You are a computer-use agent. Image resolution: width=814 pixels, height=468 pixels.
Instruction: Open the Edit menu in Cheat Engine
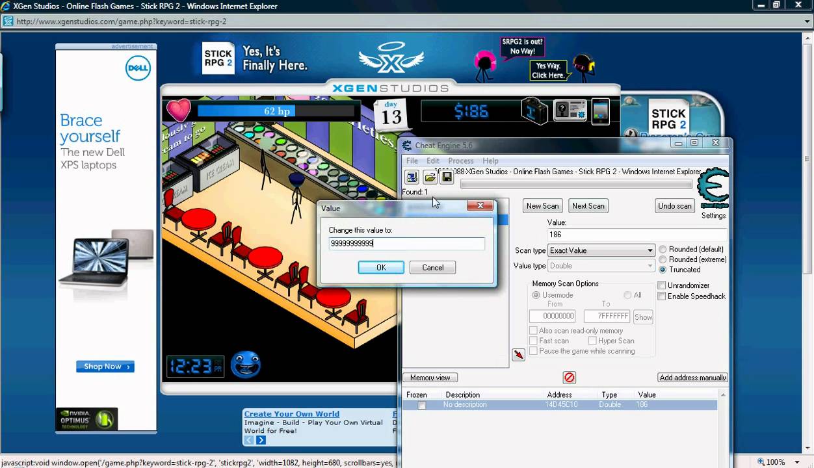tap(433, 161)
